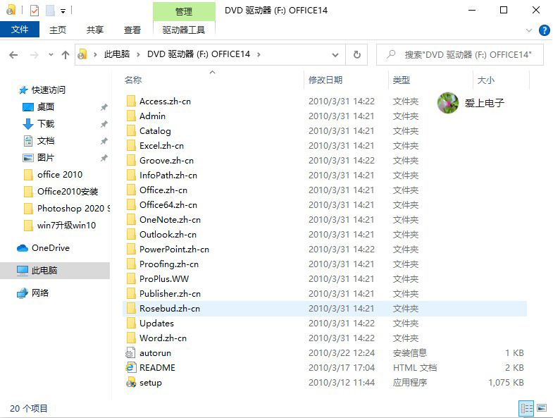Open 桌面 in the navigation pane
The image size is (553, 418).
pyautogui.click(x=46, y=107)
